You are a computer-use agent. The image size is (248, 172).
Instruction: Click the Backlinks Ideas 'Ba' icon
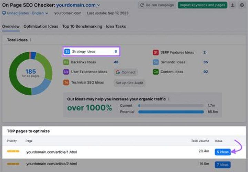[x=66, y=62]
